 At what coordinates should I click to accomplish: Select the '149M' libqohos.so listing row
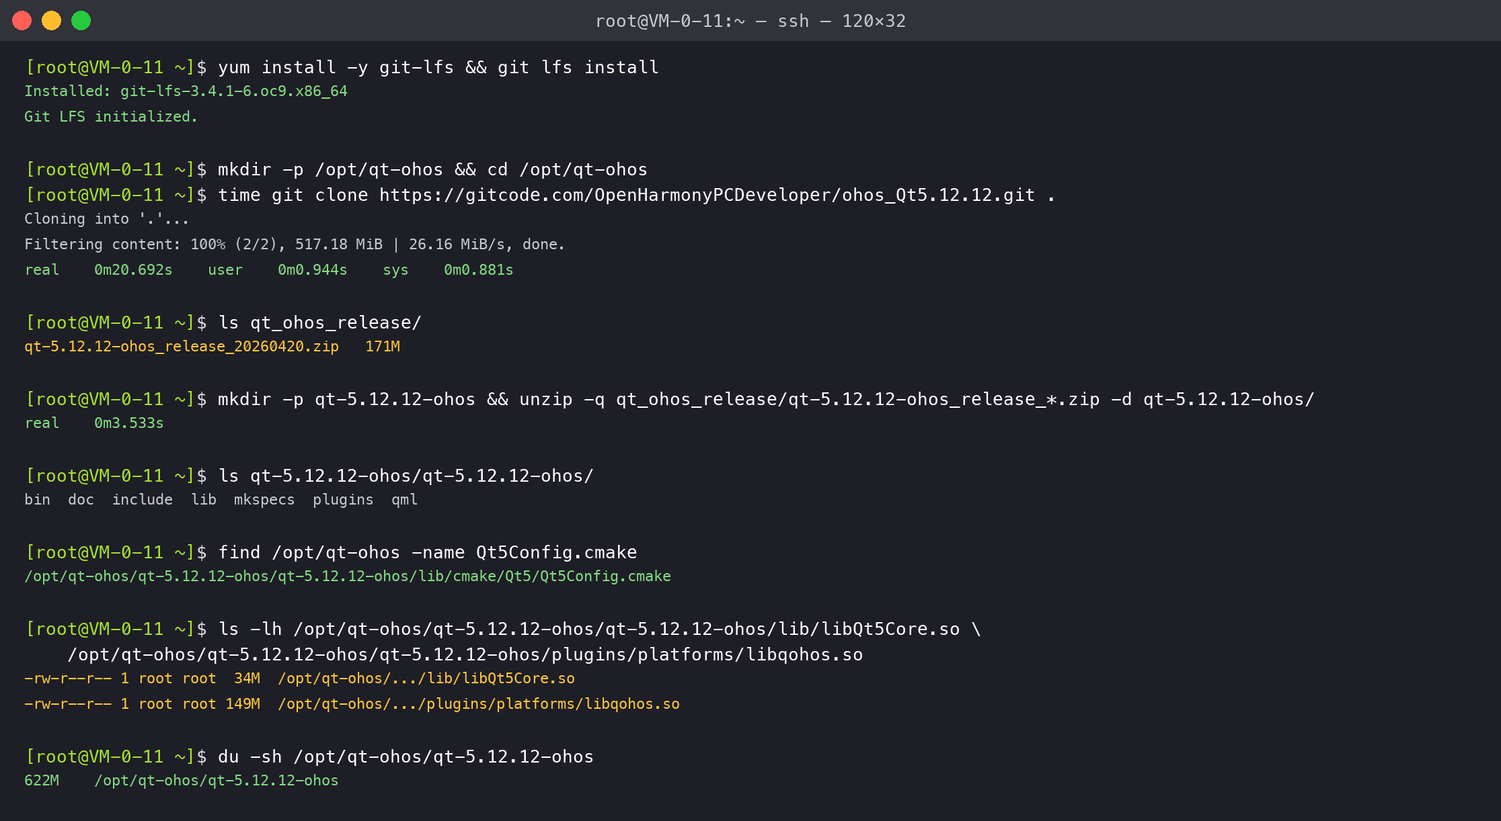pyautogui.click(x=352, y=704)
